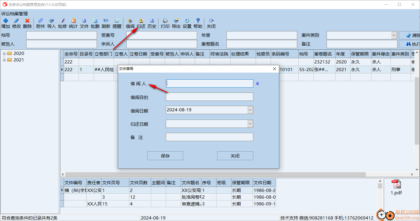The width and height of the screenshot is (420, 221).
Task: Click the 文件日期 column header
Action: [x=264, y=183]
